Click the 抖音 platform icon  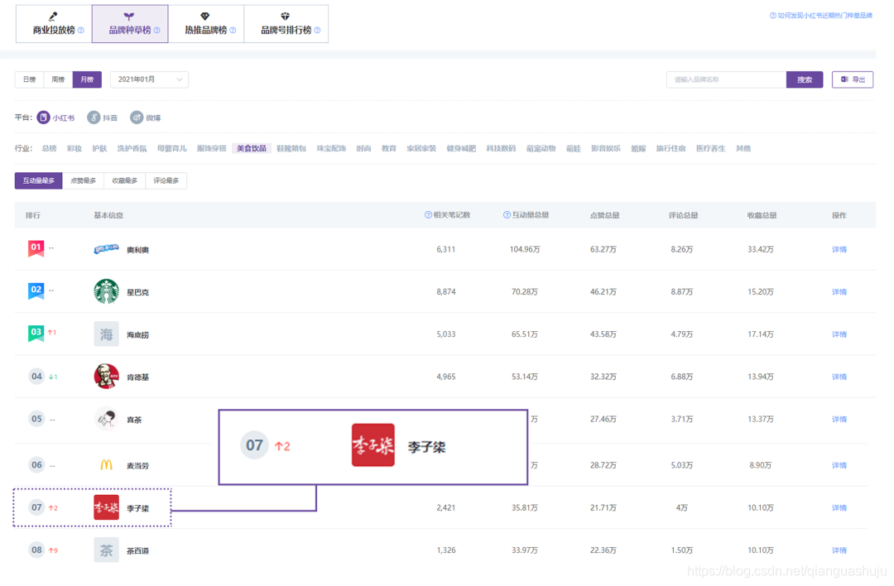[94, 118]
